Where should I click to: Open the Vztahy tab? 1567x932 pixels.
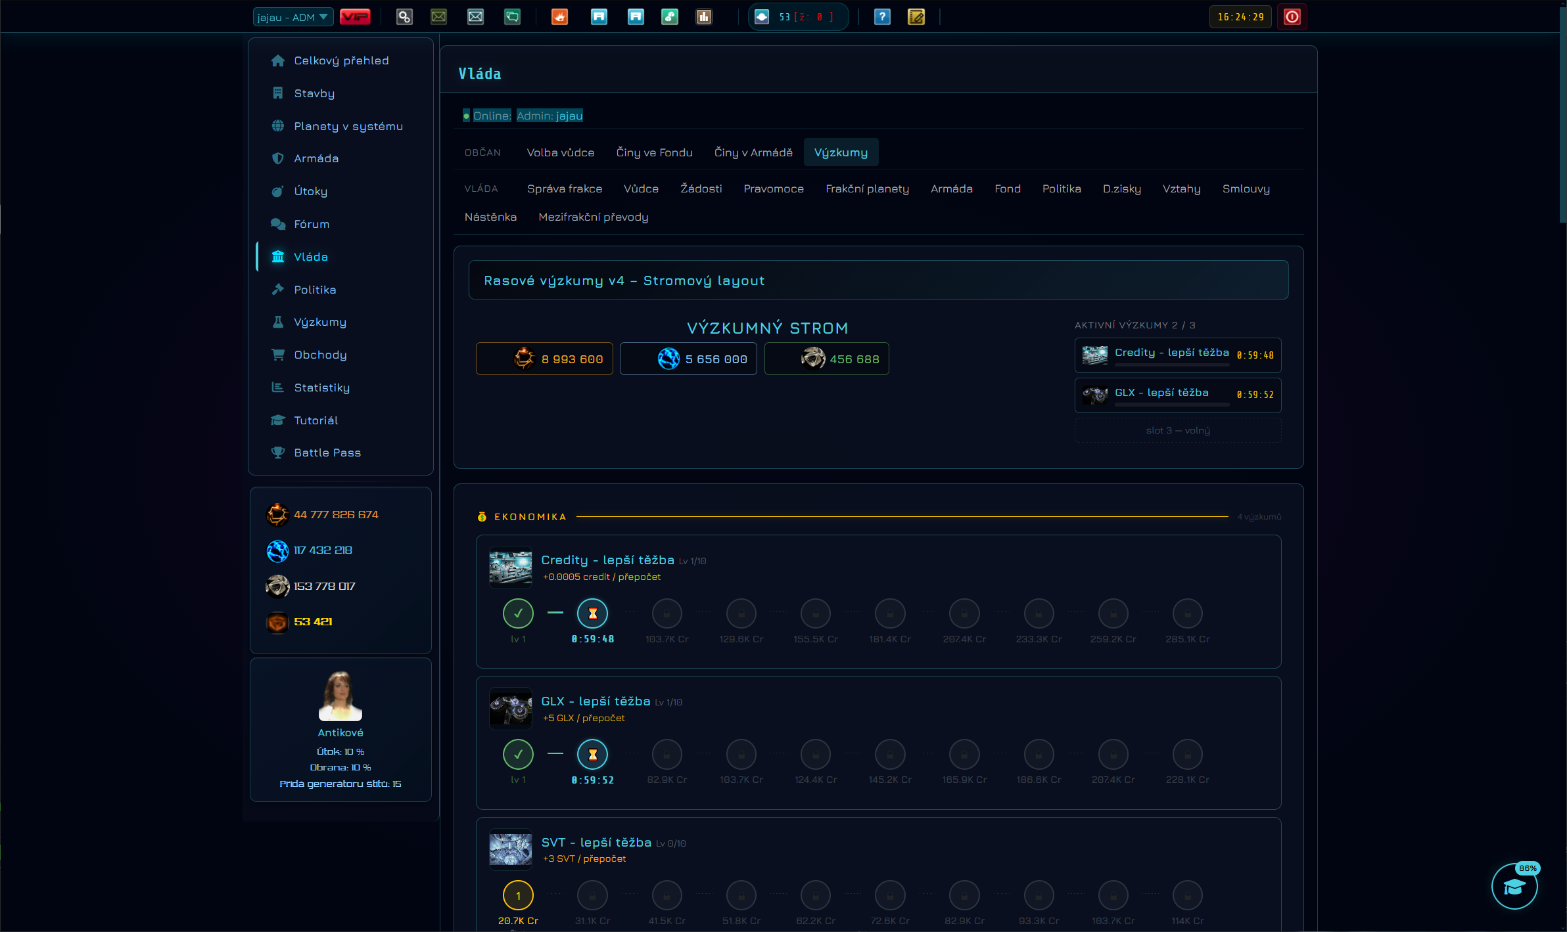[1181, 189]
